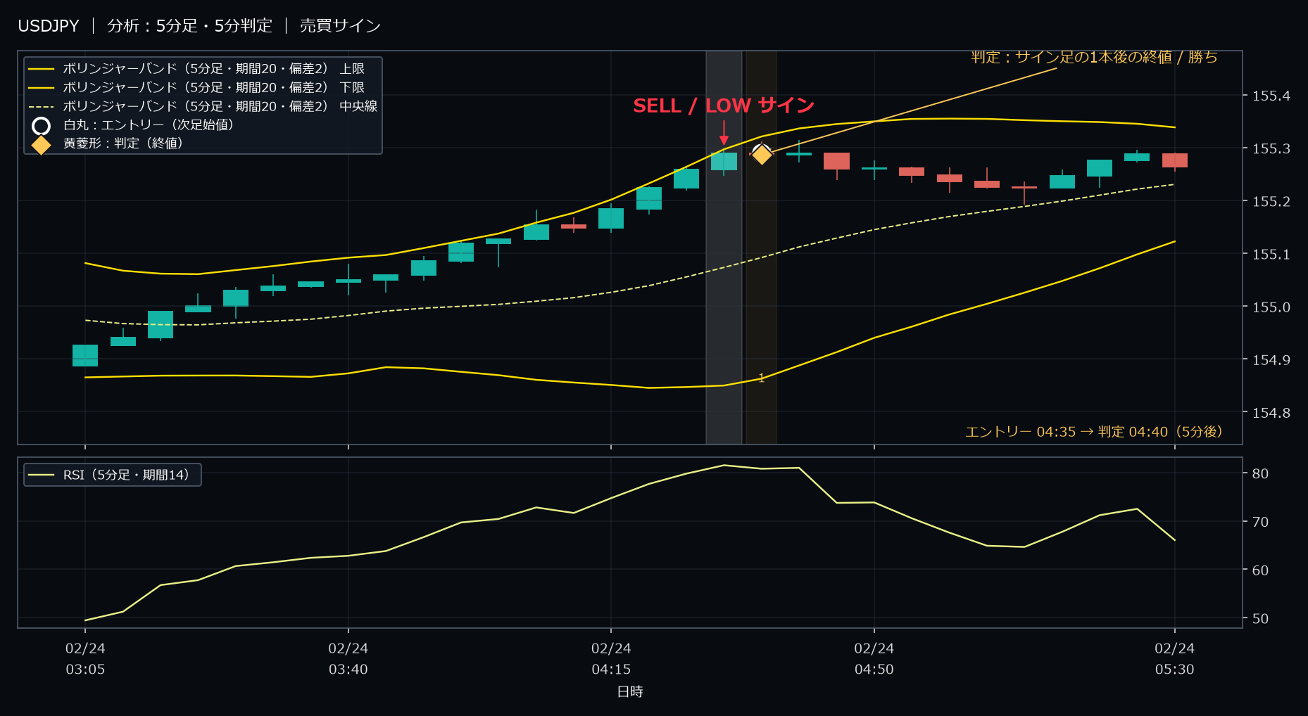
Task: Click the white circle entry marker in legend
Action: point(42,126)
